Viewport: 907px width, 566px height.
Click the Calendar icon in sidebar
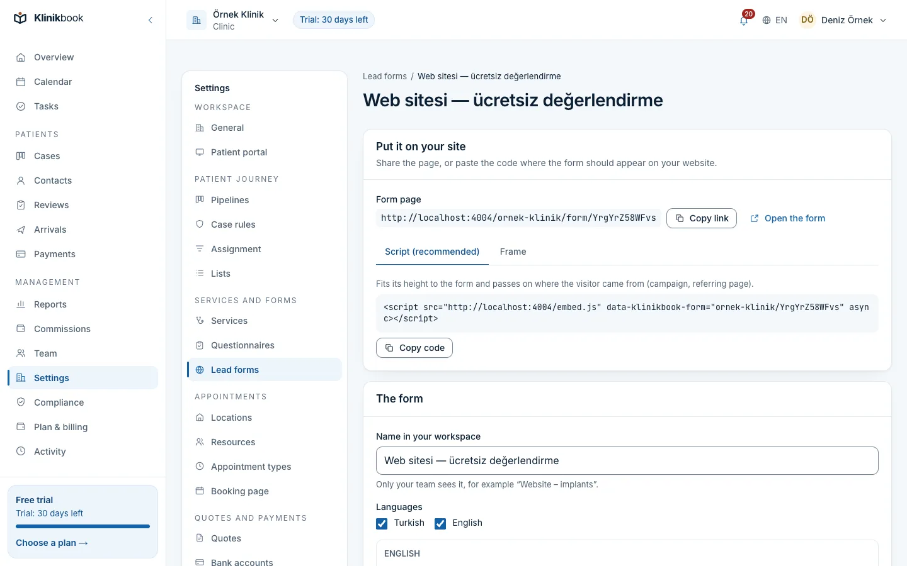(21, 82)
